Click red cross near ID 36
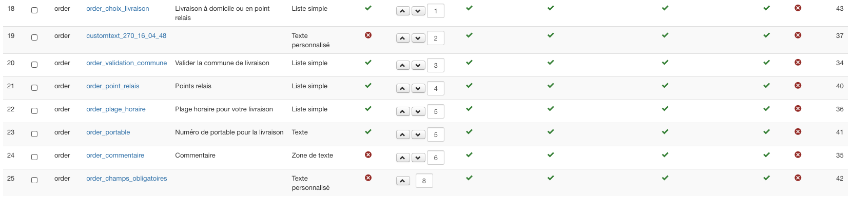The width and height of the screenshot is (855, 214). [798, 108]
